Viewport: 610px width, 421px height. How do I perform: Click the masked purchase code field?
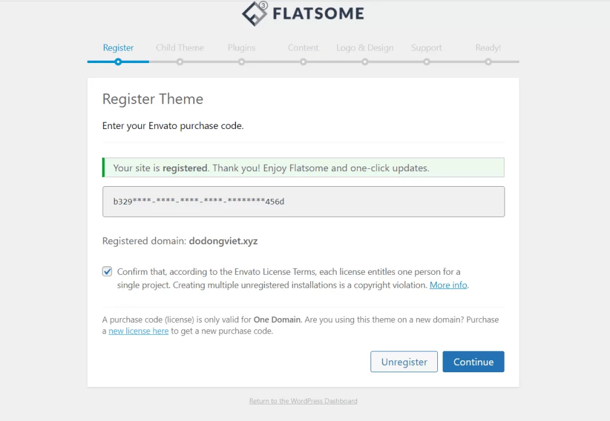click(303, 202)
